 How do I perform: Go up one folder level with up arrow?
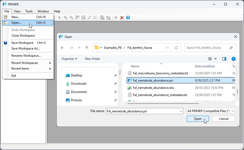click(x=86, y=48)
